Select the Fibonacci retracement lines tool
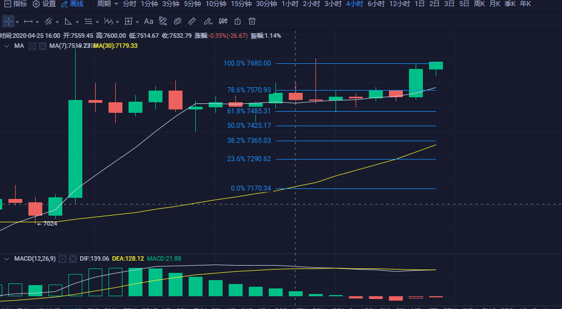The width and height of the screenshot is (562, 309). click(88, 22)
